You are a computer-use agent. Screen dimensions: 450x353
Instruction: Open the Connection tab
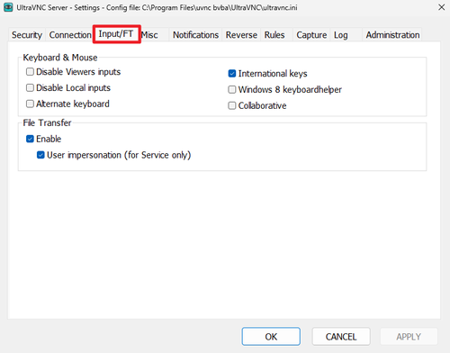70,35
